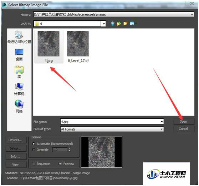Go back using the blue back arrow icon
This screenshot has height=186, width=199.
[113, 24]
